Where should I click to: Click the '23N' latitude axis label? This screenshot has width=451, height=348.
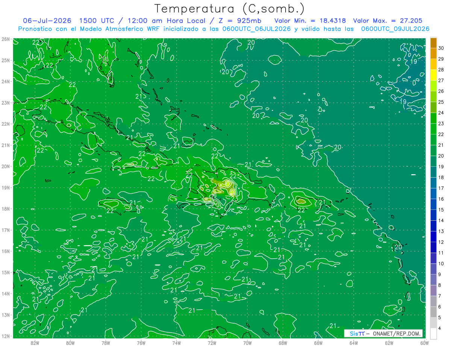tap(5, 102)
